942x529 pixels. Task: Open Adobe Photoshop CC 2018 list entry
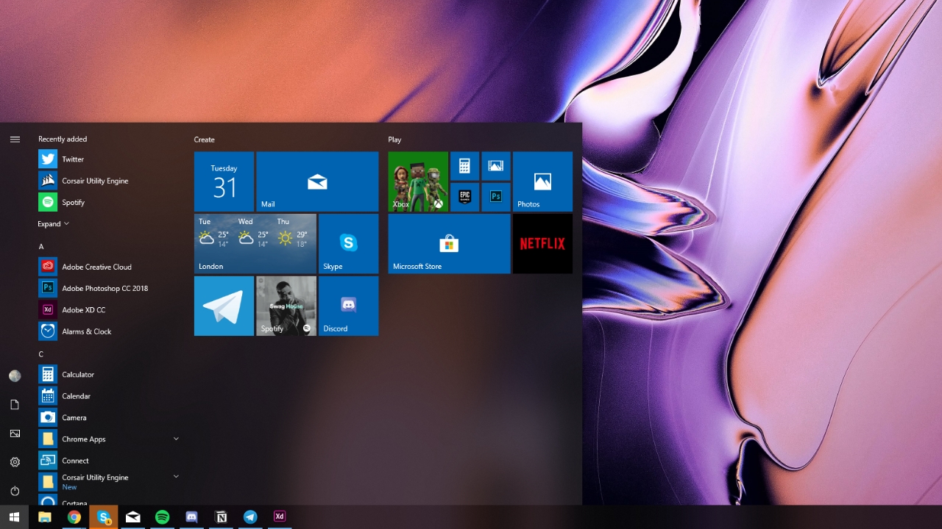(x=109, y=288)
